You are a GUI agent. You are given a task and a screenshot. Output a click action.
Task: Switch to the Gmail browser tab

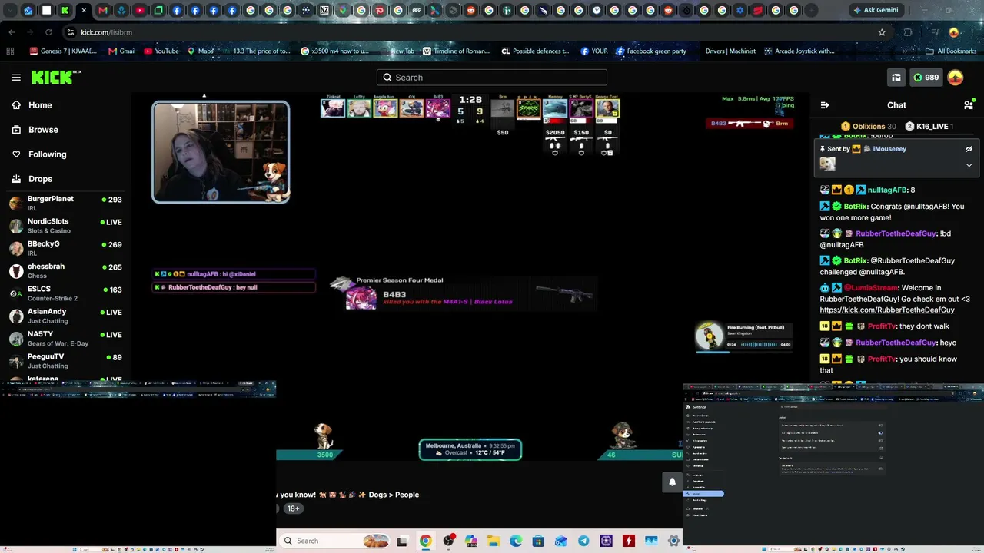point(102,11)
